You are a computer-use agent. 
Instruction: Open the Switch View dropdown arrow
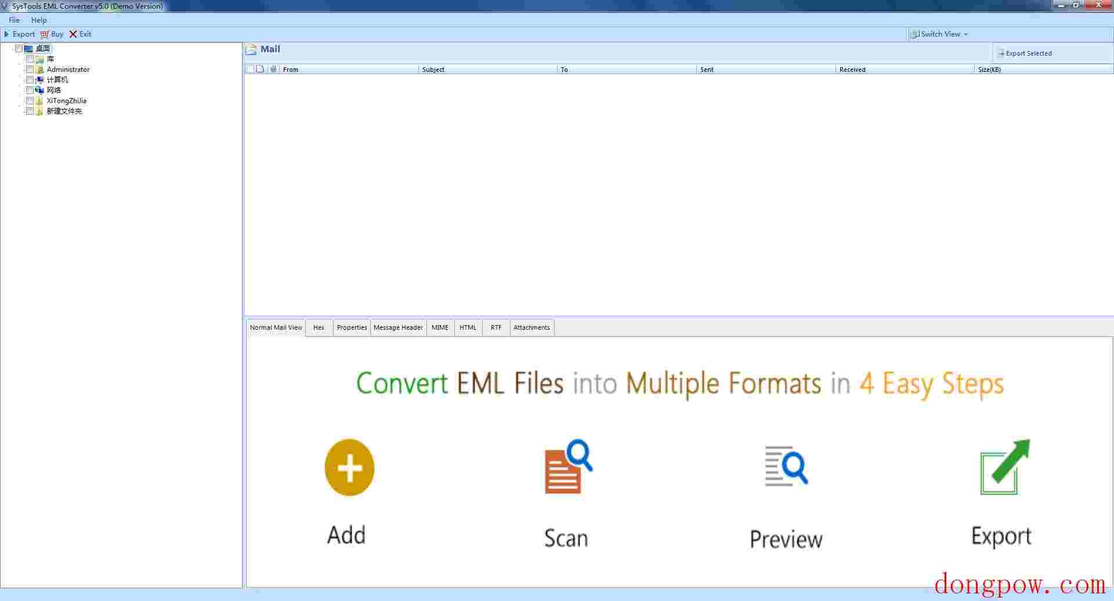pos(965,34)
